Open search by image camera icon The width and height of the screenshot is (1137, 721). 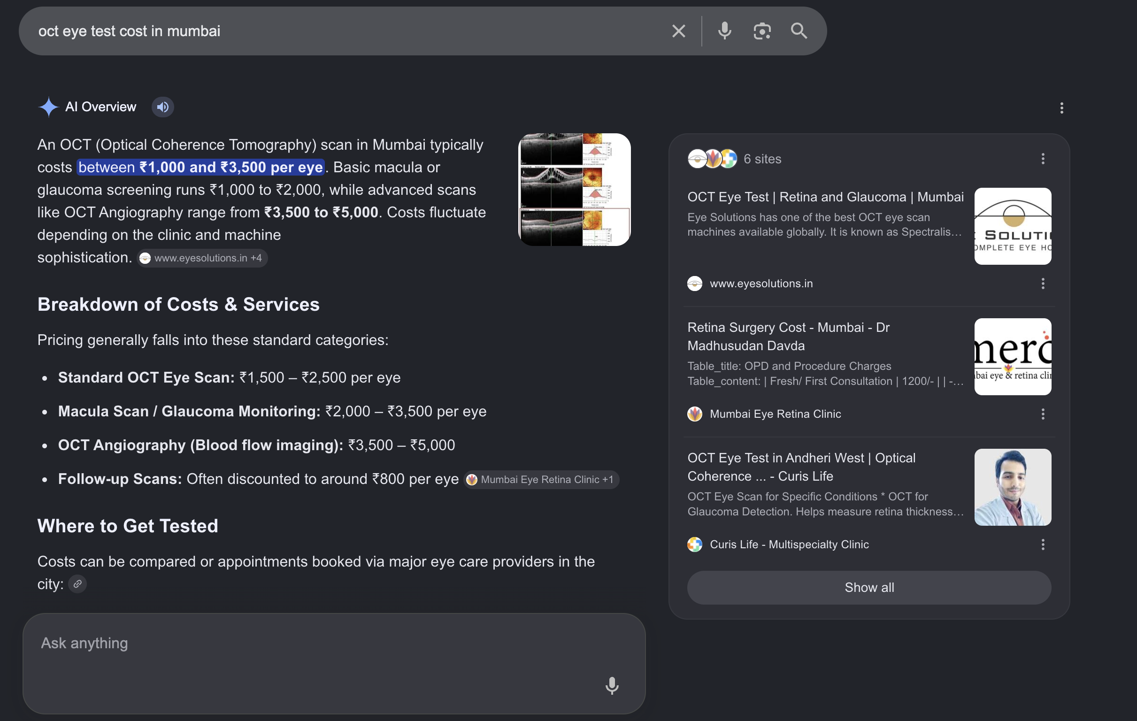pos(761,31)
